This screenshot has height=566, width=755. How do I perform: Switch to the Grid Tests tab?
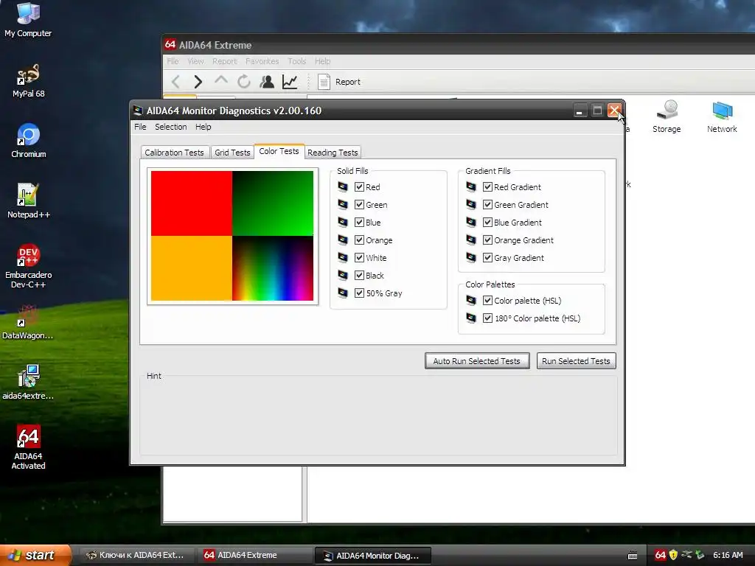pos(232,152)
